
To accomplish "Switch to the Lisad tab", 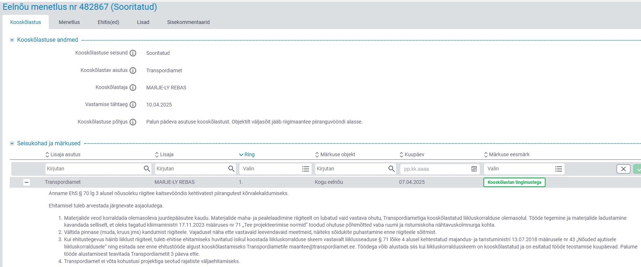I will coord(143,22).
